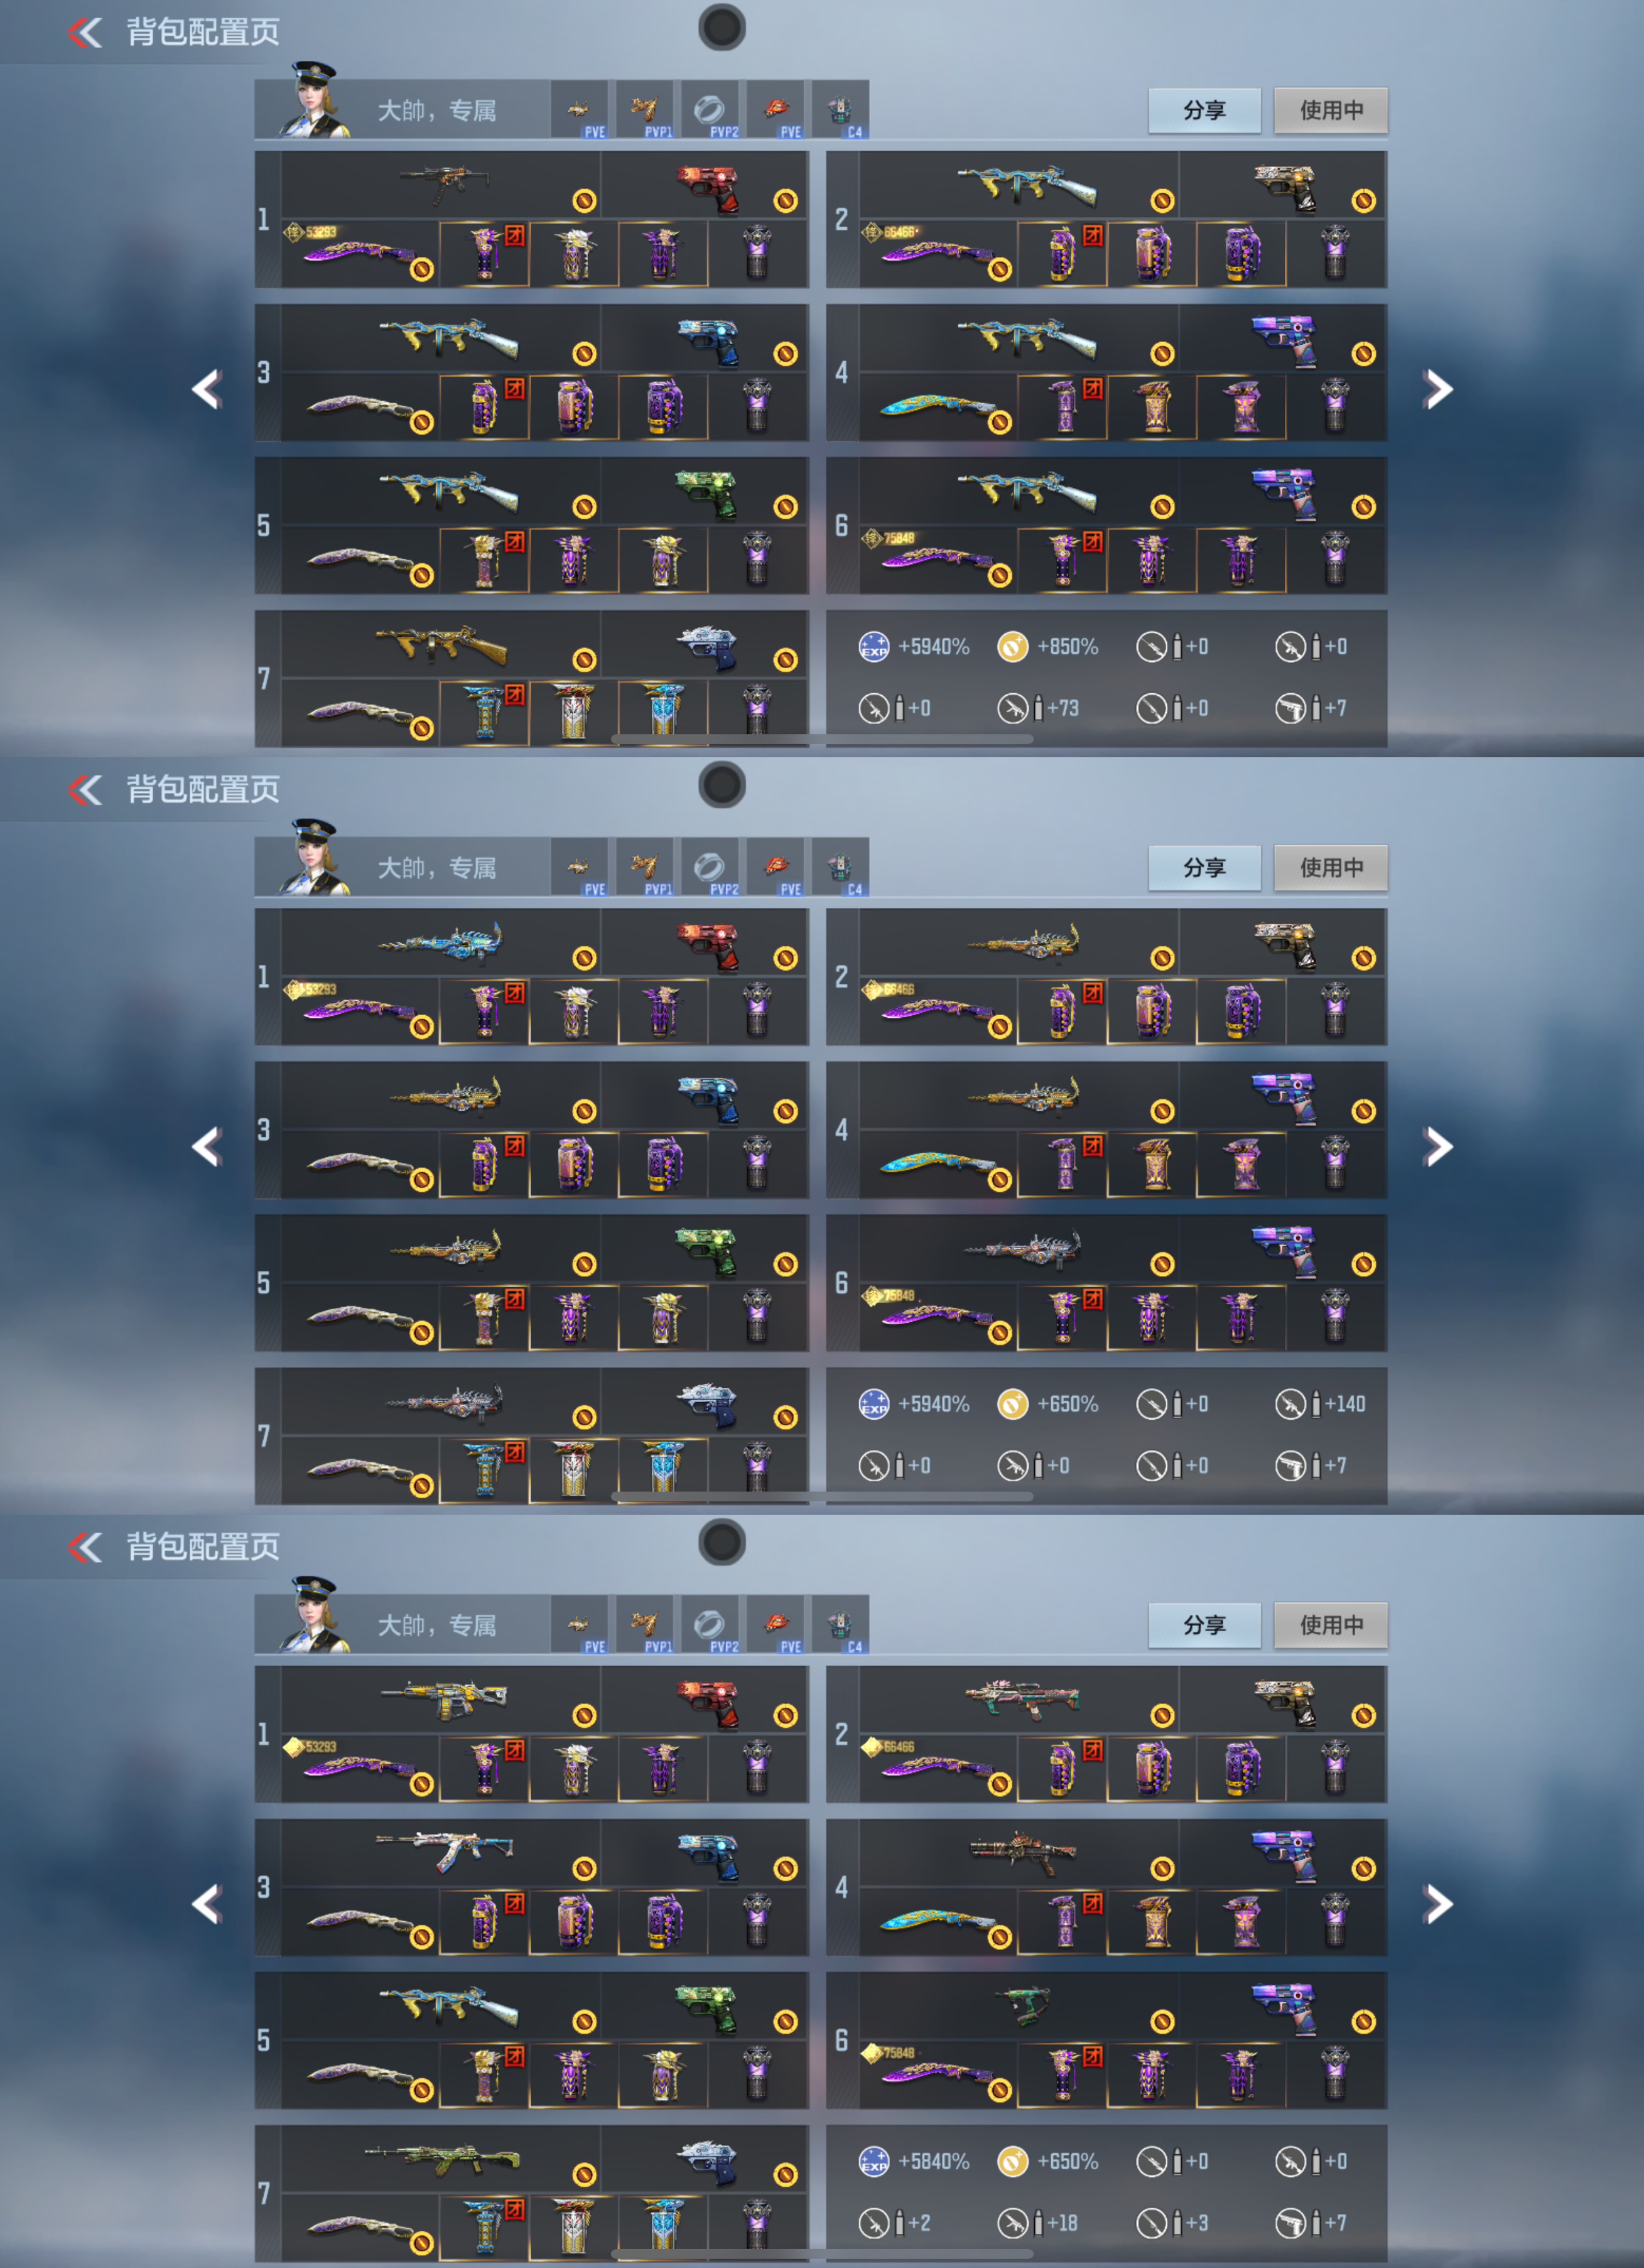Click the horizontal scrollbar under topmost loadout list
This screenshot has height=2268, width=1644.
(x=821, y=739)
